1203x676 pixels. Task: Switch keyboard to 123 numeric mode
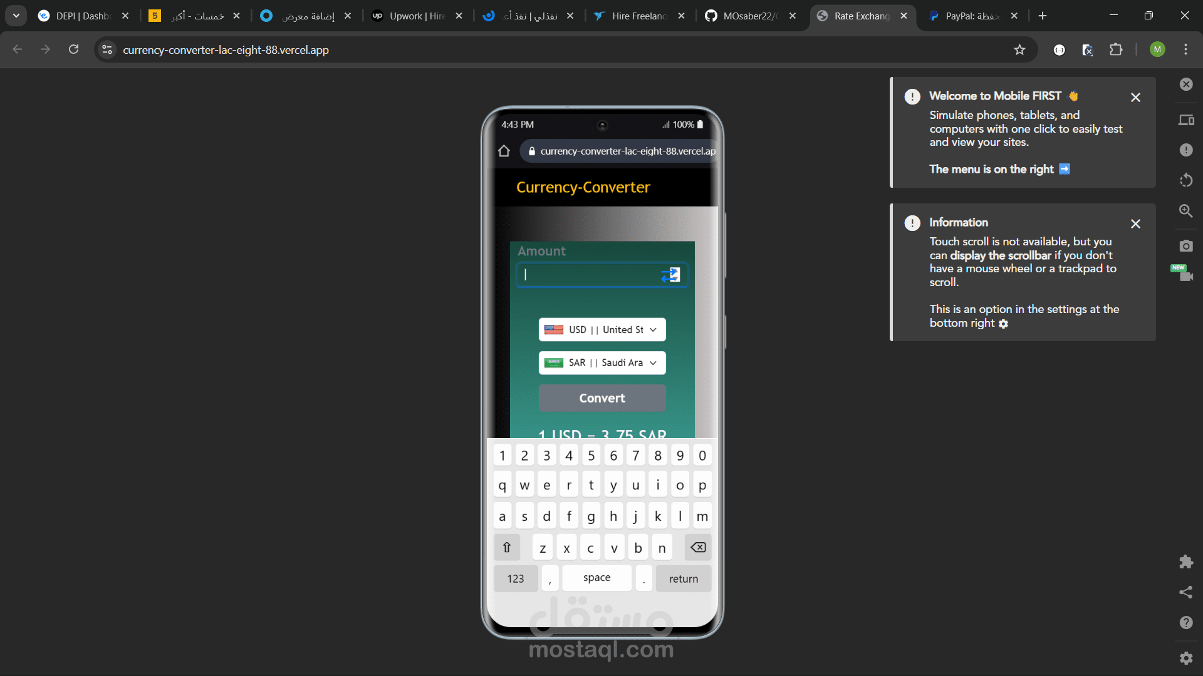pyautogui.click(x=515, y=579)
